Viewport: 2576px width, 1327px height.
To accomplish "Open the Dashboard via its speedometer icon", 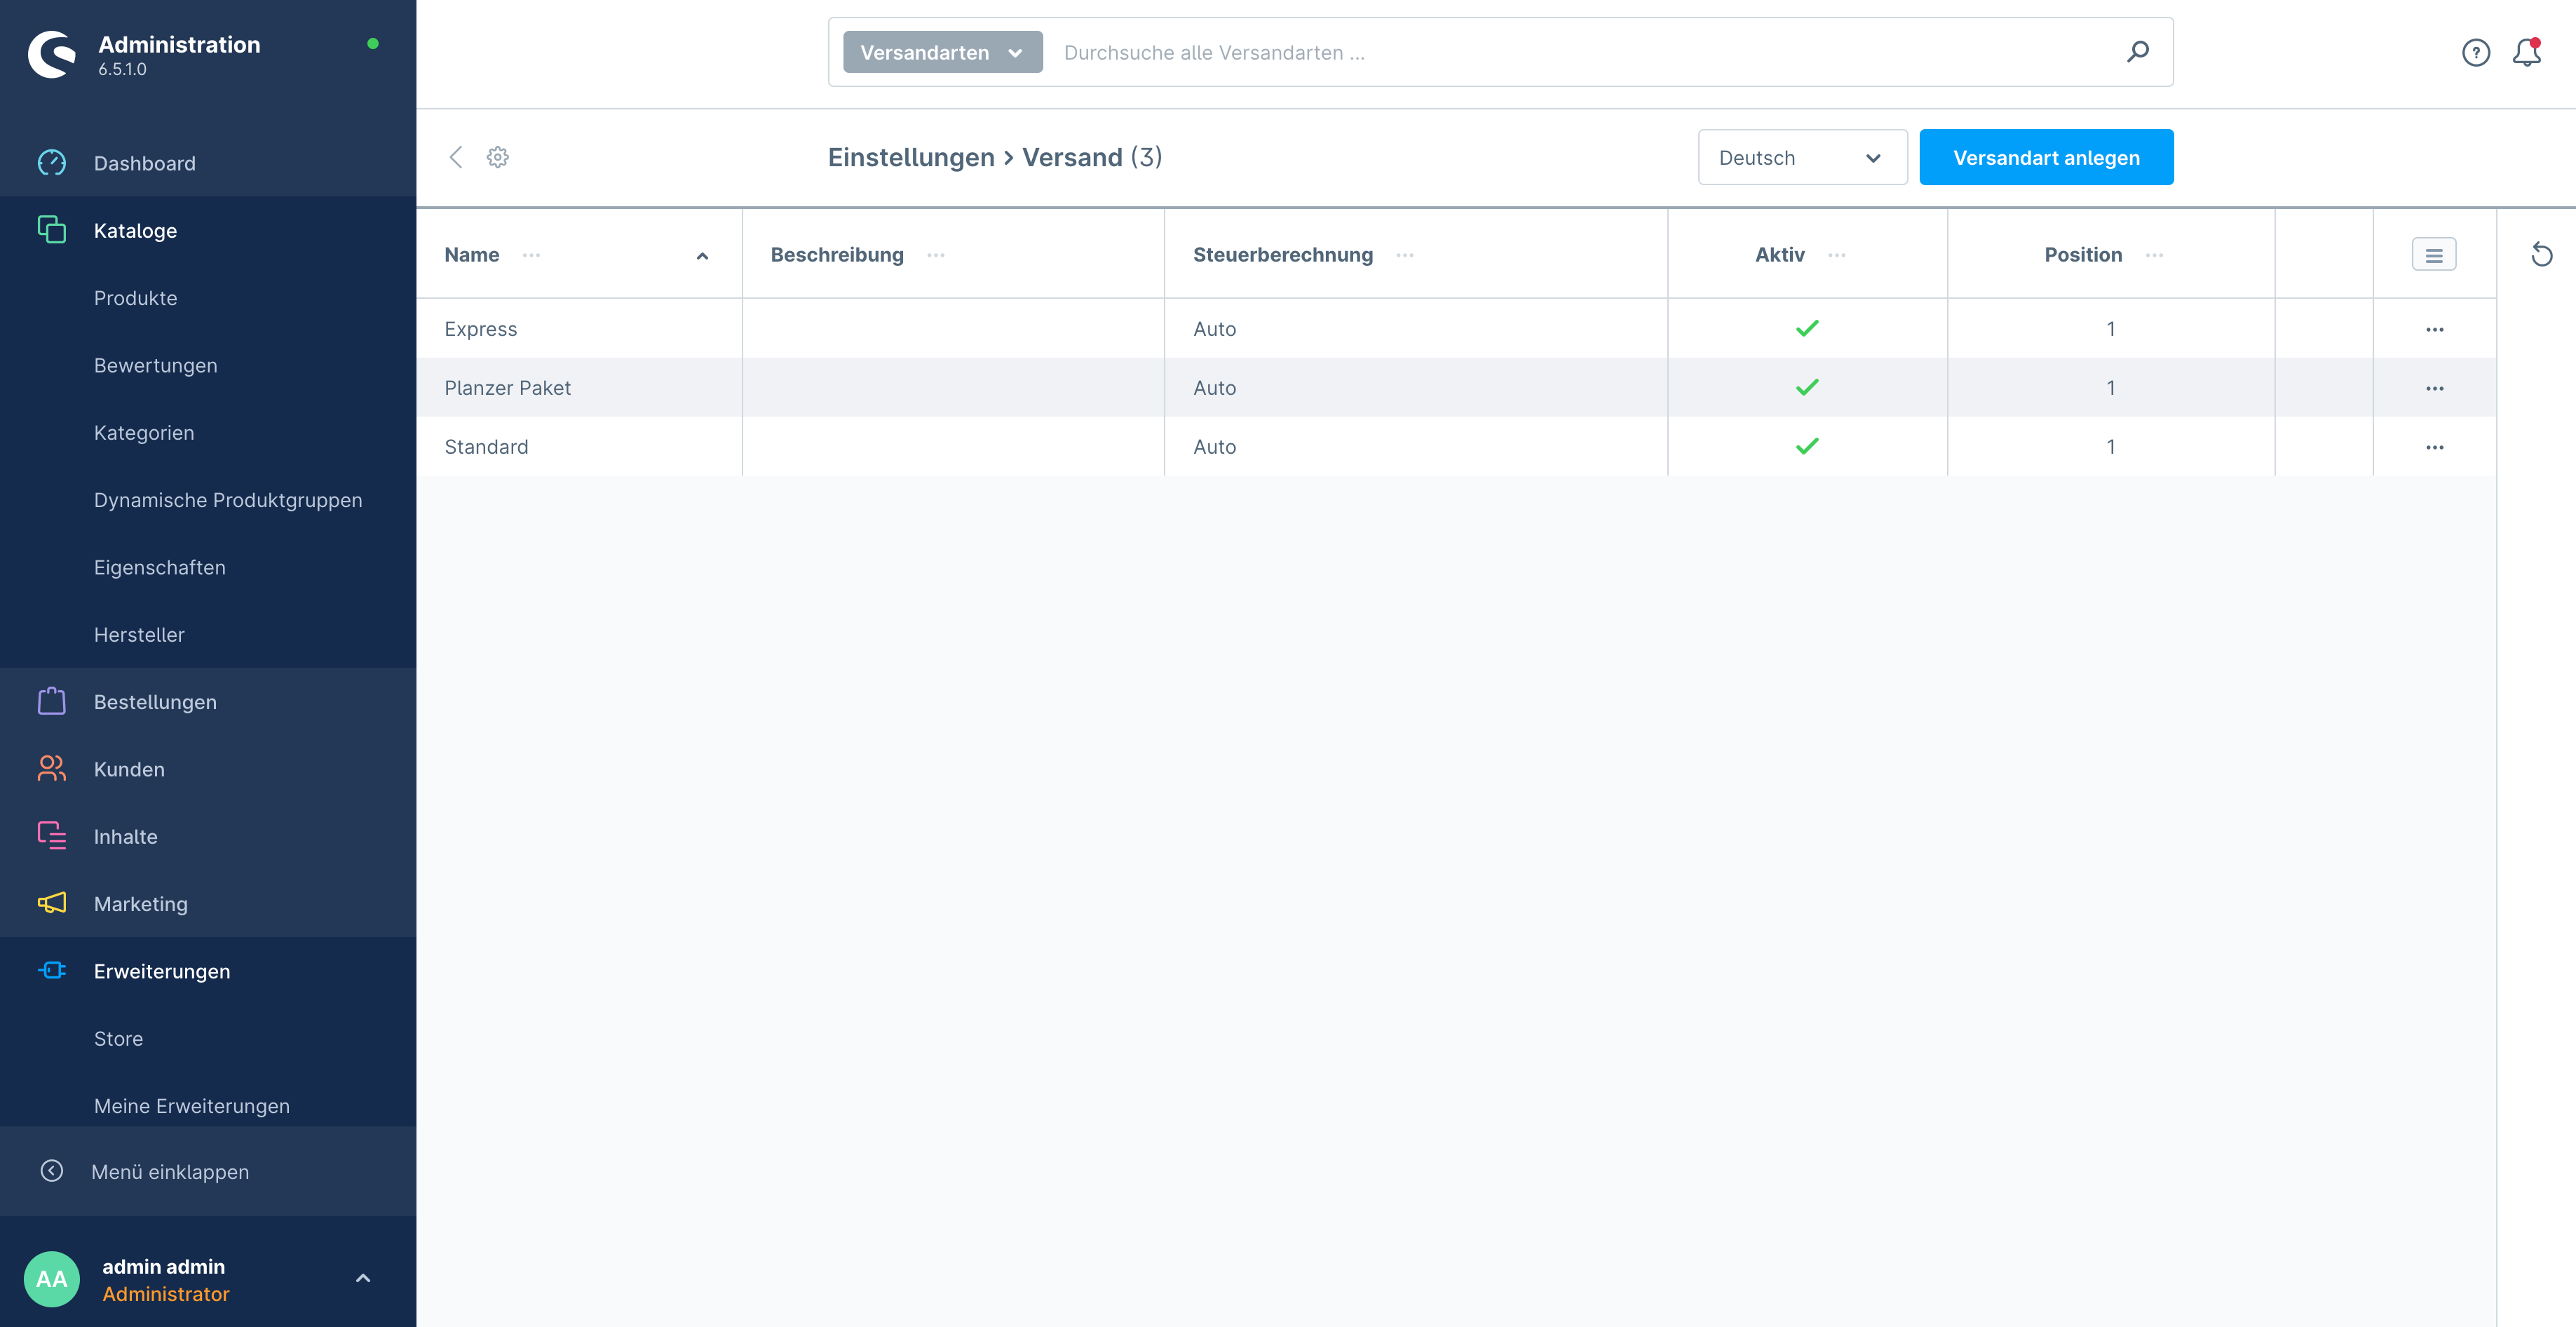I will pyautogui.click(x=51, y=162).
